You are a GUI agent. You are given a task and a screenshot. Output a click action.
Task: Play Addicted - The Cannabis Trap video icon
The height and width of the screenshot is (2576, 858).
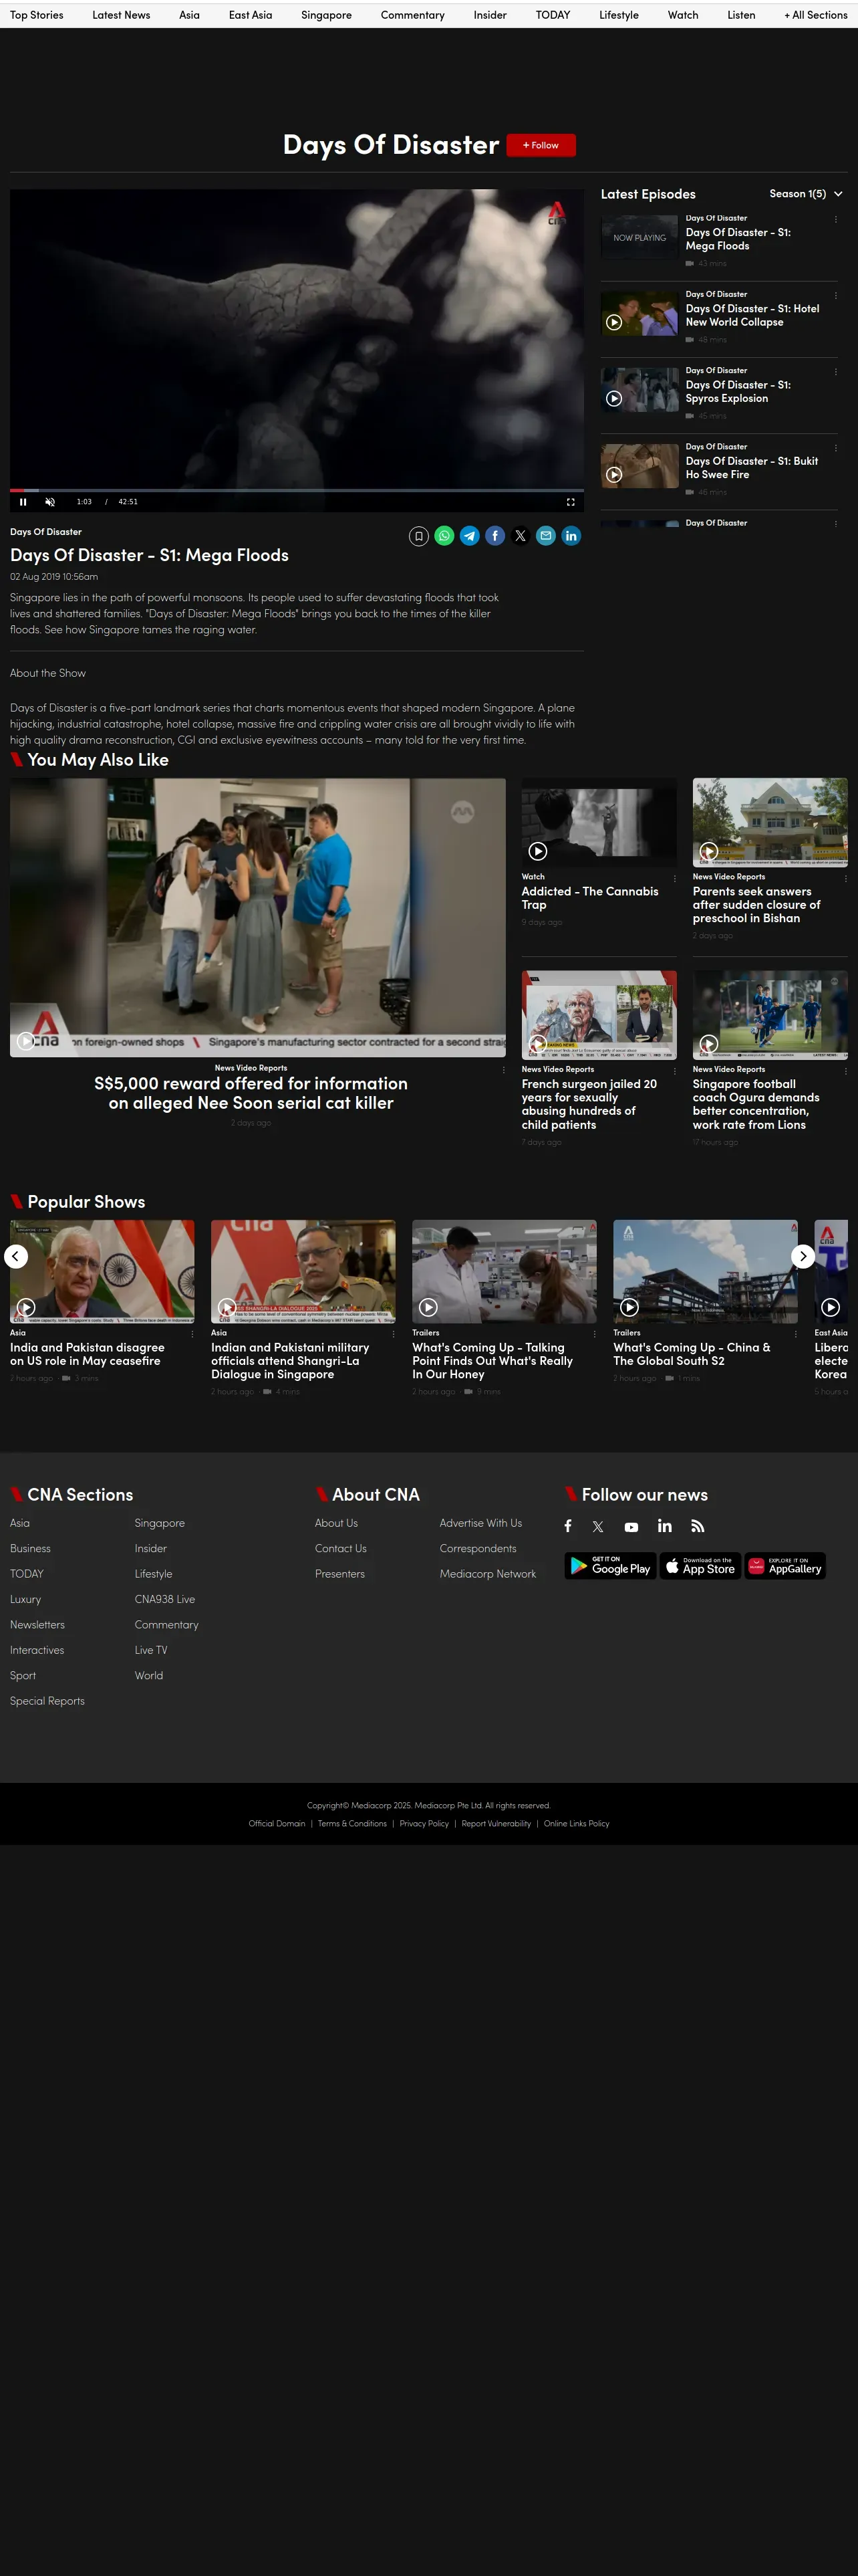(537, 851)
